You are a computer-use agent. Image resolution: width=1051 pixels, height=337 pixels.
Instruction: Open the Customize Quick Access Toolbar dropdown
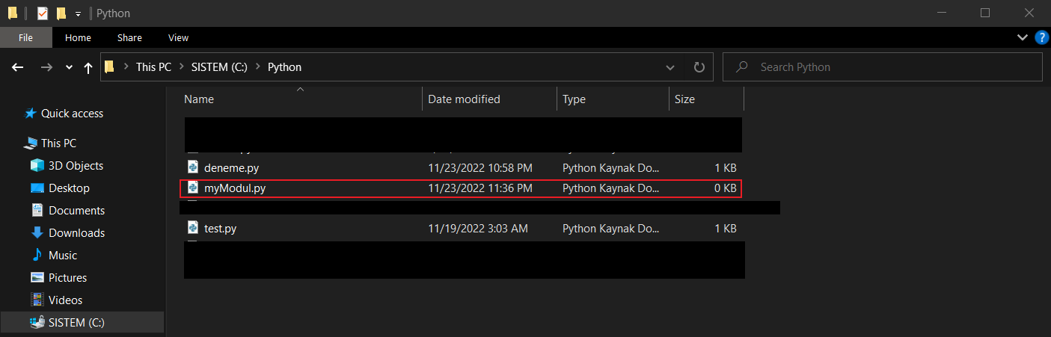click(x=78, y=14)
